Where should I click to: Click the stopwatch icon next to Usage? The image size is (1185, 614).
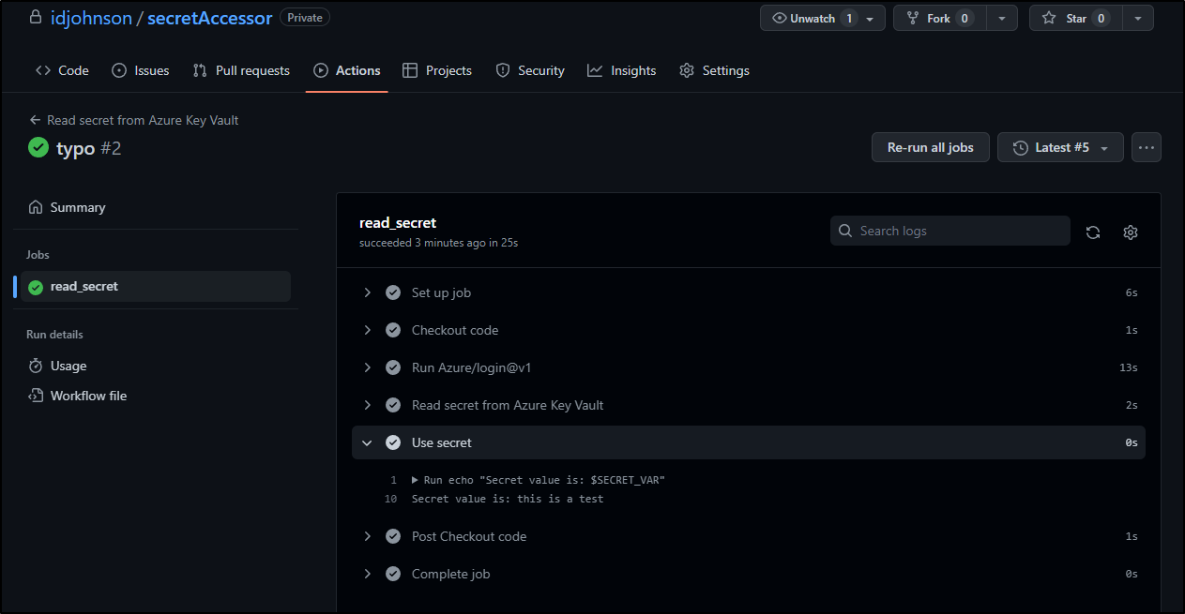pyautogui.click(x=36, y=366)
